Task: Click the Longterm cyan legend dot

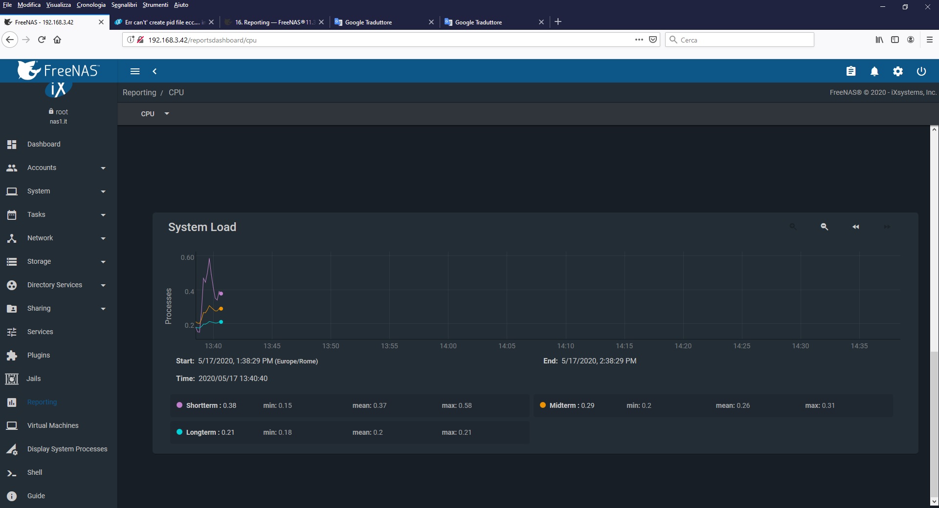Action: pyautogui.click(x=179, y=432)
